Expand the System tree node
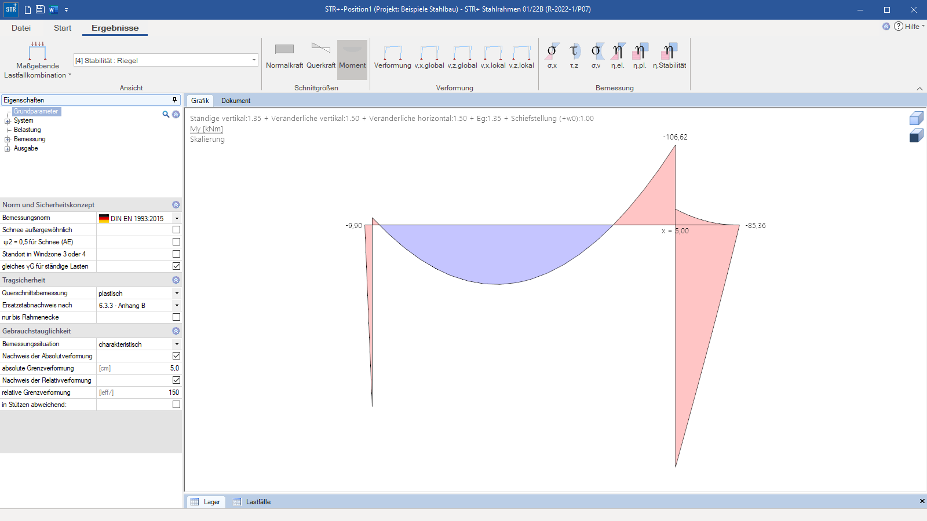The image size is (927, 521). (x=8, y=121)
